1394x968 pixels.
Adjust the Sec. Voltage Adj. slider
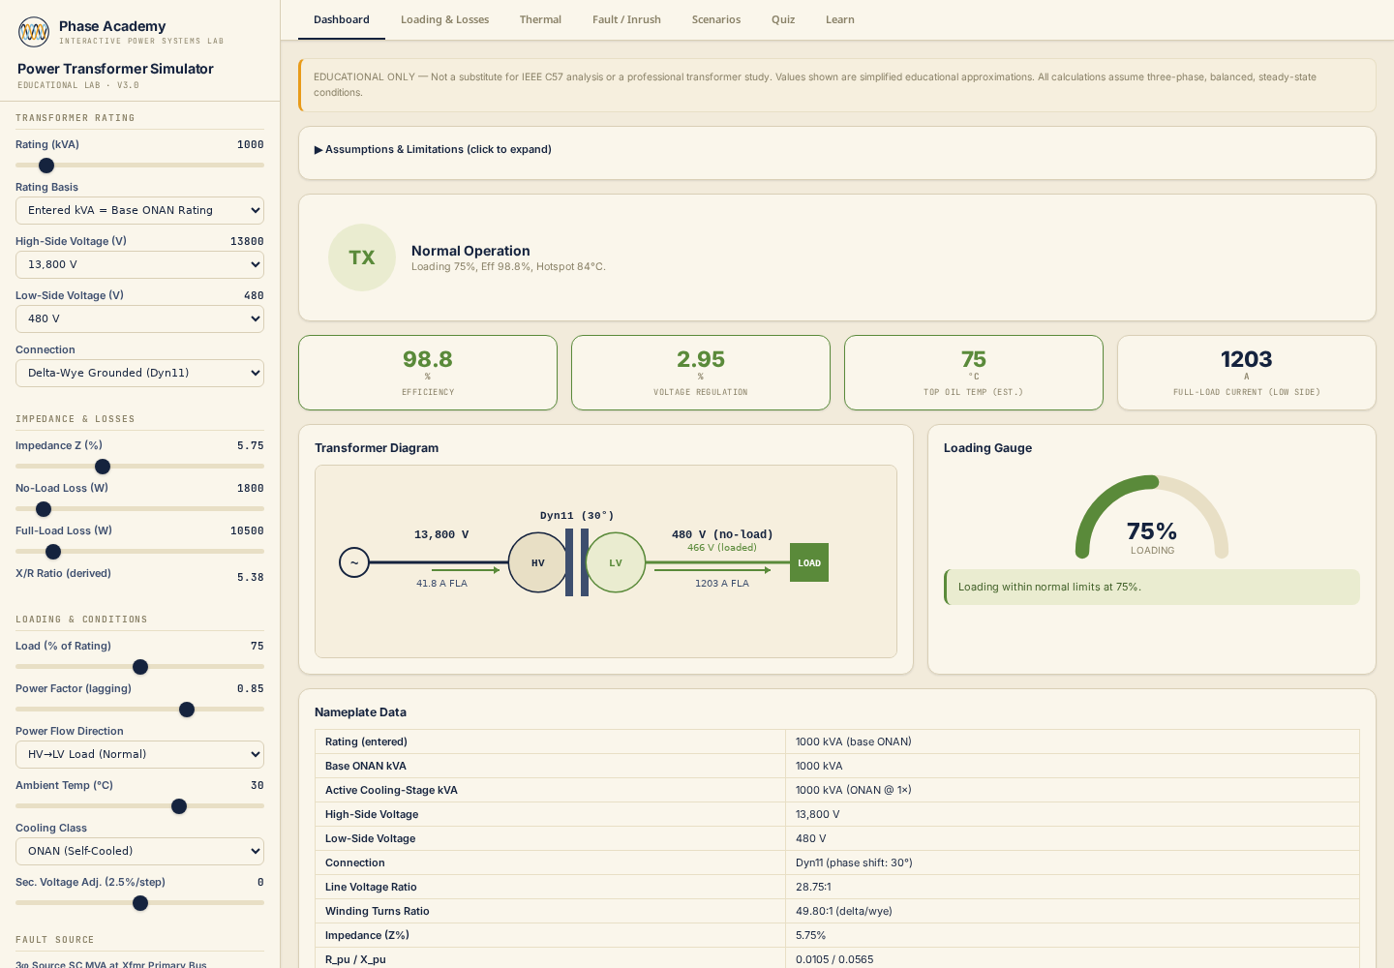139,903
